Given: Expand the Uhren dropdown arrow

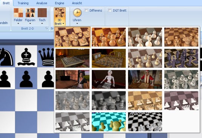Looking at the screenshot, I should (x=77, y=24).
